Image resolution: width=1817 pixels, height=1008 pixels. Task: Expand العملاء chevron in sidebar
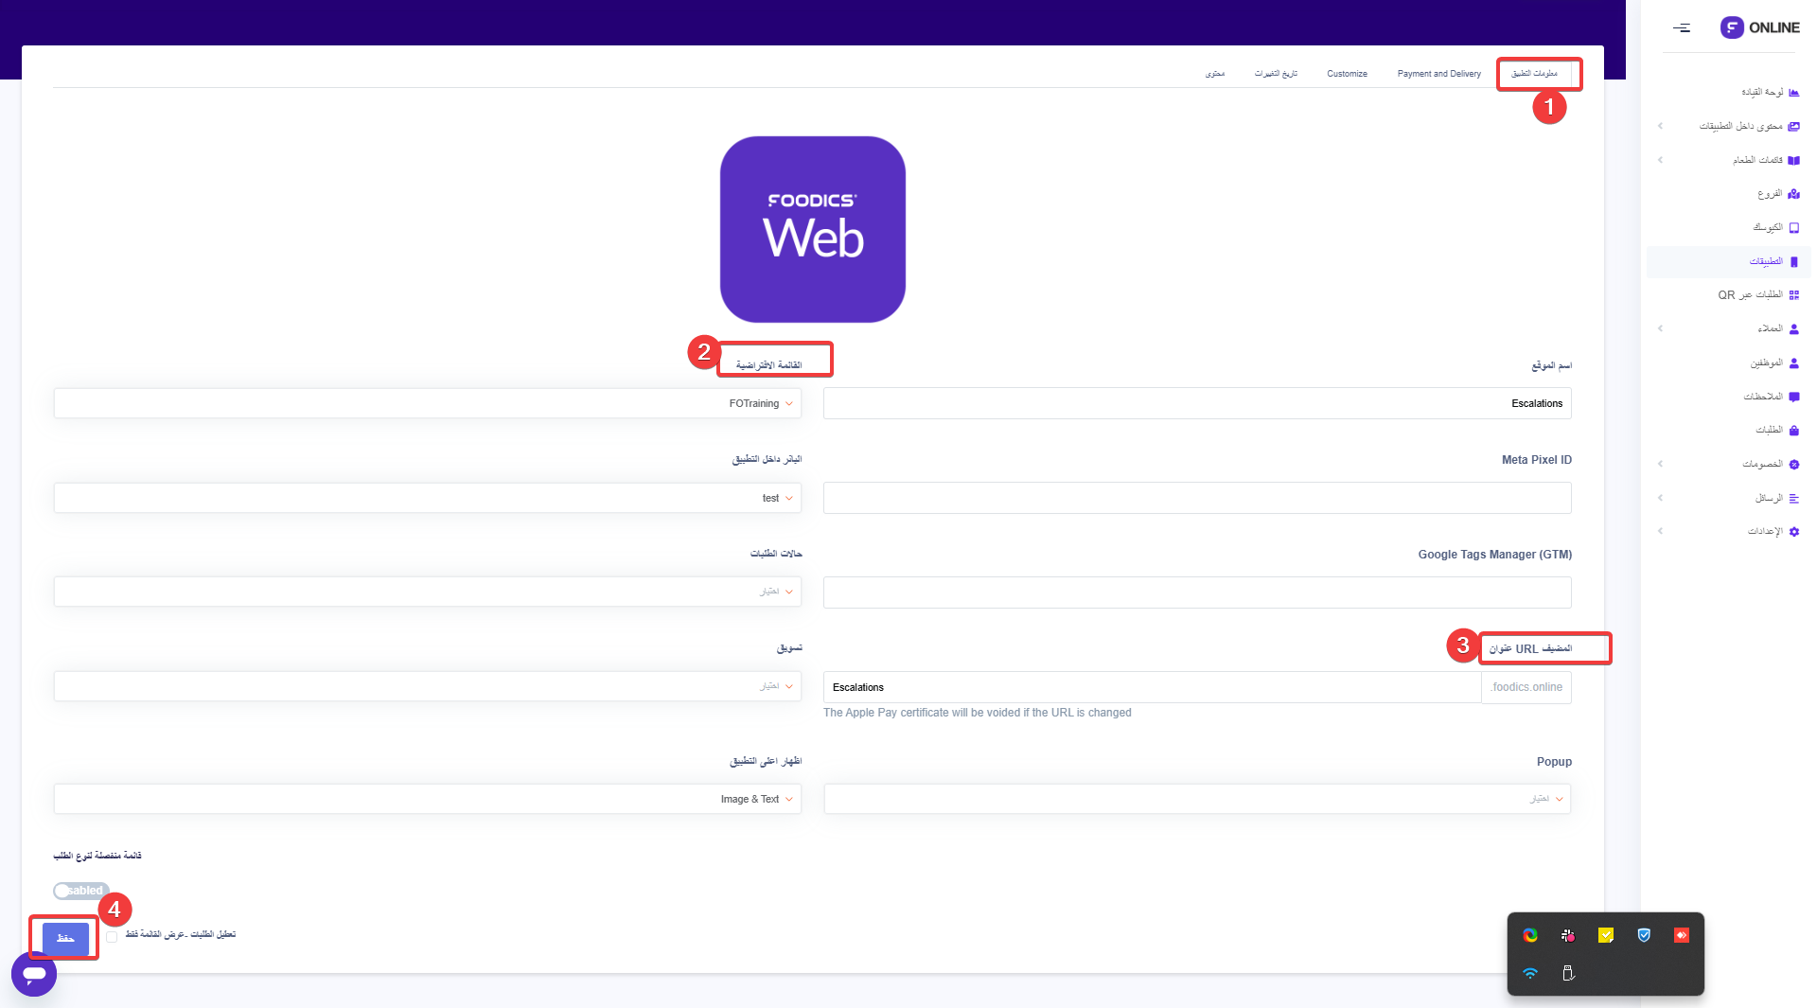tap(1660, 328)
